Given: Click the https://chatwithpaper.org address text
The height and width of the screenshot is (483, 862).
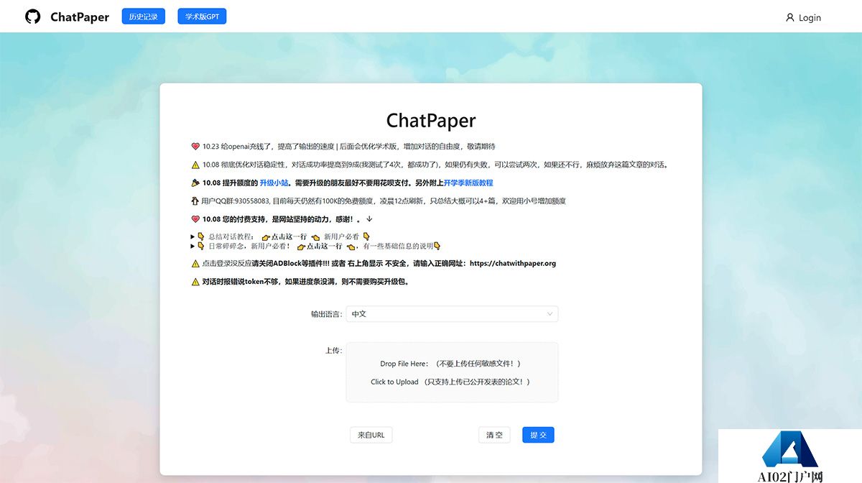Looking at the screenshot, I should (x=513, y=263).
